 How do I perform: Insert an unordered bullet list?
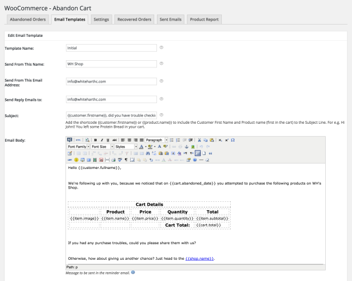coord(172,140)
